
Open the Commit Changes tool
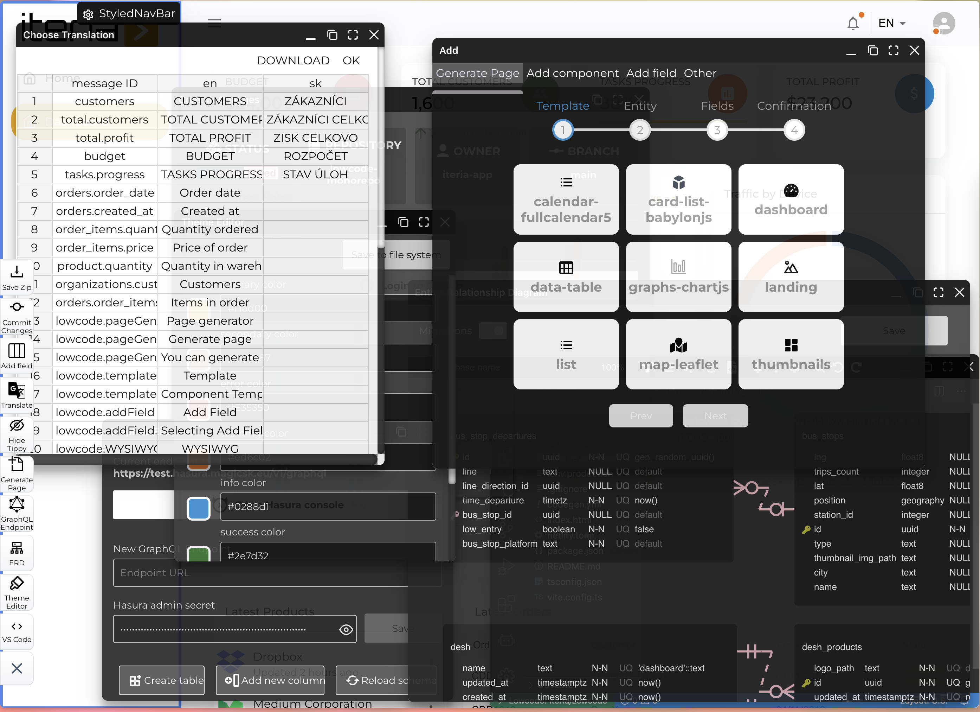point(17,317)
